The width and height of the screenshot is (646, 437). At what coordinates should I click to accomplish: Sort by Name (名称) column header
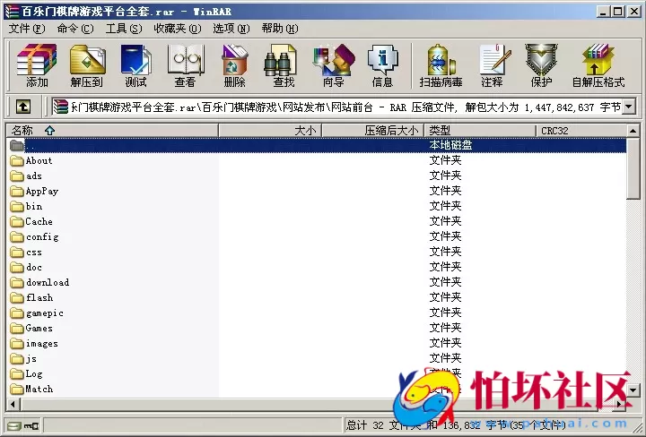[112, 131]
